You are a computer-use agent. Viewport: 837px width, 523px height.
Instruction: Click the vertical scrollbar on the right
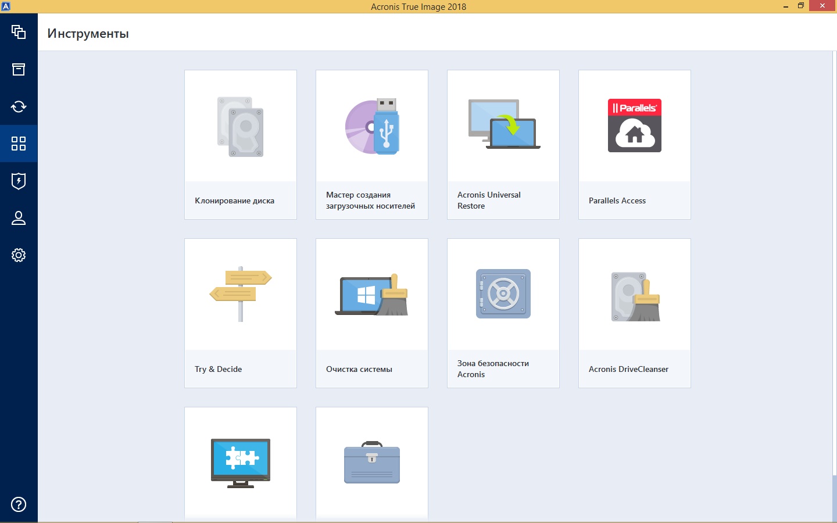click(835, 286)
